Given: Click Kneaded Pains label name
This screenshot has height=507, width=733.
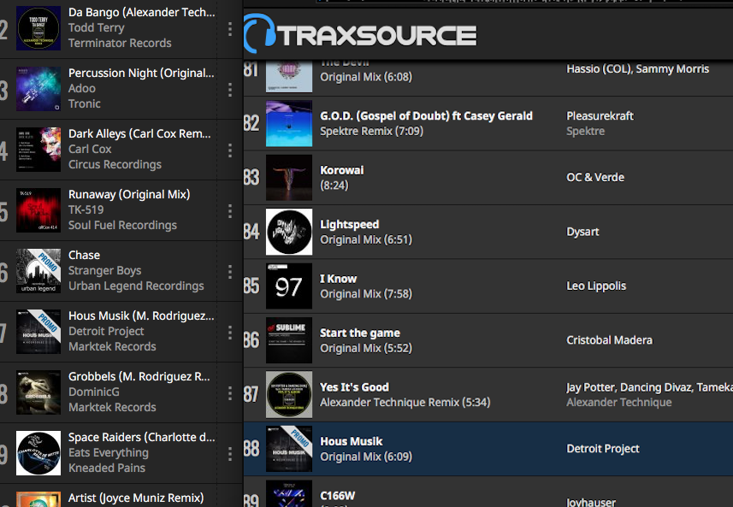Looking at the screenshot, I should [107, 468].
